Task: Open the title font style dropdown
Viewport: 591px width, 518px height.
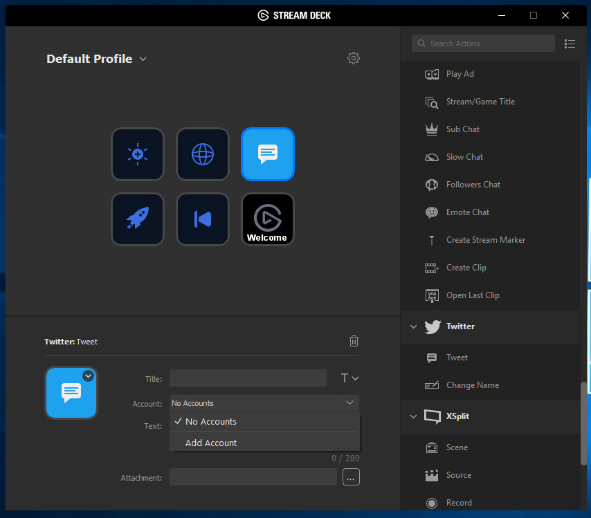Action: 349,378
